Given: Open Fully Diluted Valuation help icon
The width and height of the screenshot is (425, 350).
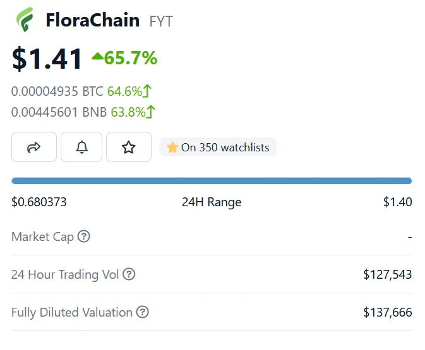Looking at the screenshot, I should point(142,312).
